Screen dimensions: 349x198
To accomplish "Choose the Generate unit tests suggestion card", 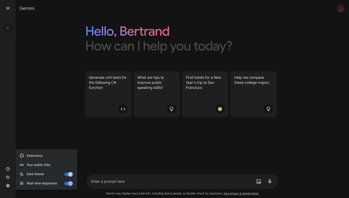I will click(108, 94).
